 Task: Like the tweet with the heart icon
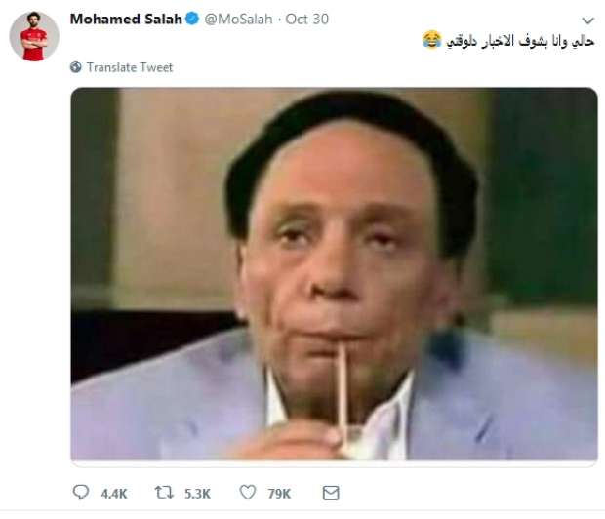248,493
